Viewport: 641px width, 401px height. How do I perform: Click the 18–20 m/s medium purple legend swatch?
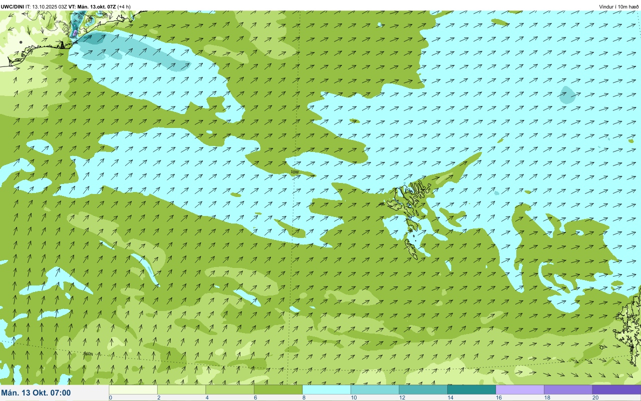(x=568, y=389)
